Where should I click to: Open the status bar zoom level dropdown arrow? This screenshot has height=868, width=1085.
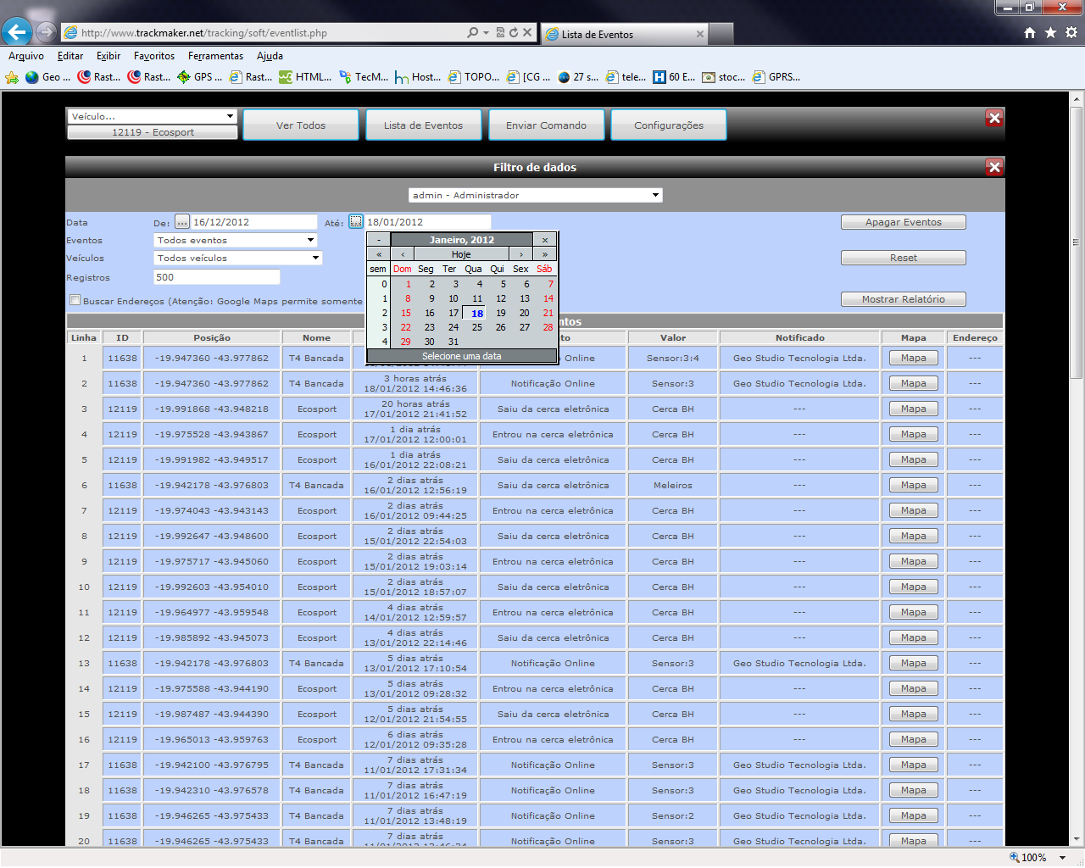coord(1063,857)
